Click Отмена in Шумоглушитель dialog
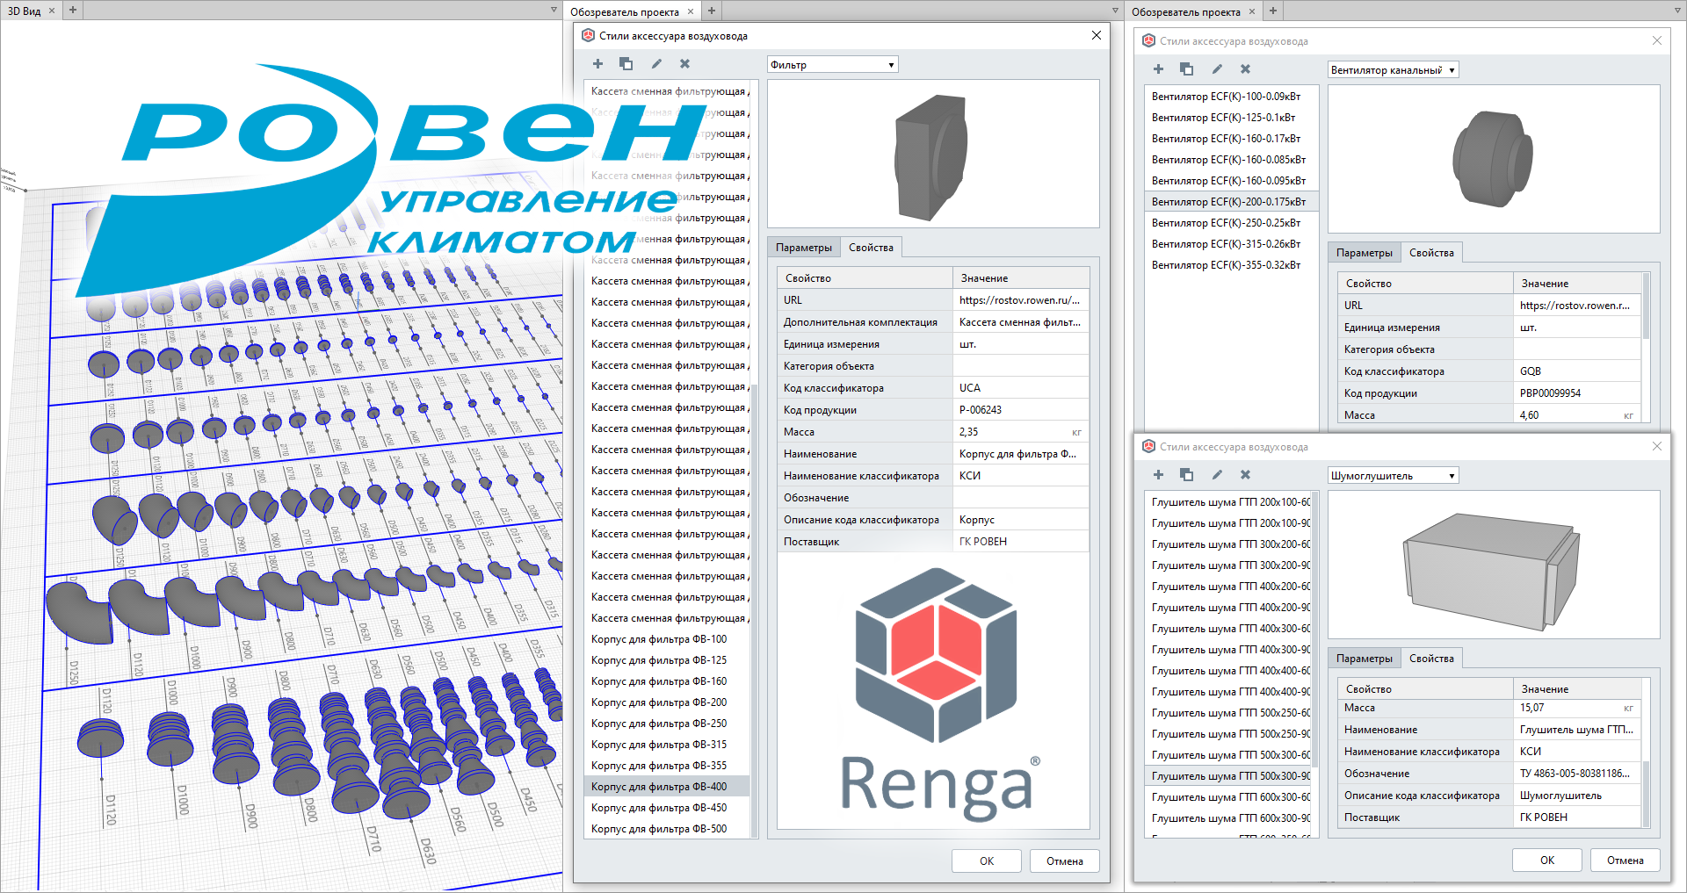The image size is (1687, 893). [x=1625, y=860]
